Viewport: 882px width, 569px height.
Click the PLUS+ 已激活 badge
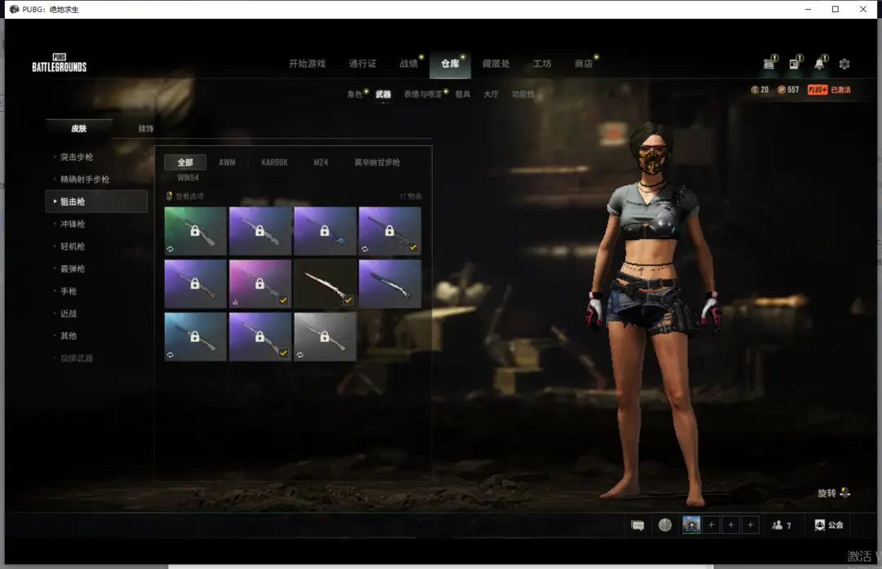(x=829, y=90)
